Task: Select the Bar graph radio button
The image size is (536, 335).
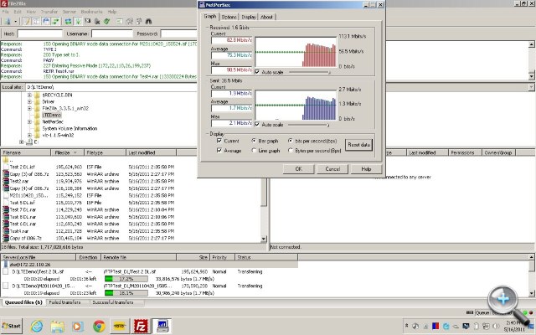Action: 254,141
